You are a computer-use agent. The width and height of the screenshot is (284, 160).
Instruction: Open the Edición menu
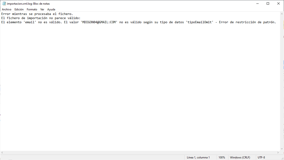19,9
